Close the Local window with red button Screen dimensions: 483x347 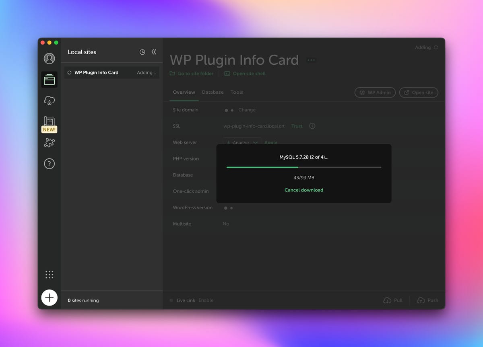(x=43, y=43)
